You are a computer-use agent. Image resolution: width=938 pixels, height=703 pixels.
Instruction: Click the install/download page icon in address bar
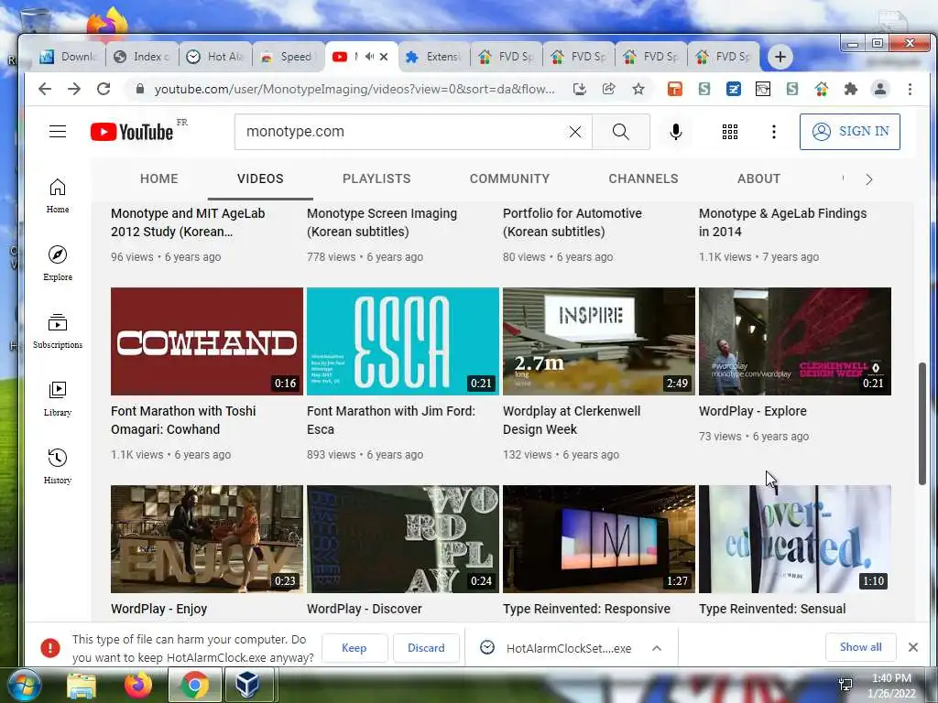(579, 89)
